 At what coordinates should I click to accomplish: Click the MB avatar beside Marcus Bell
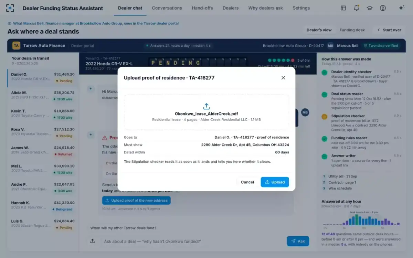pos(330,45)
